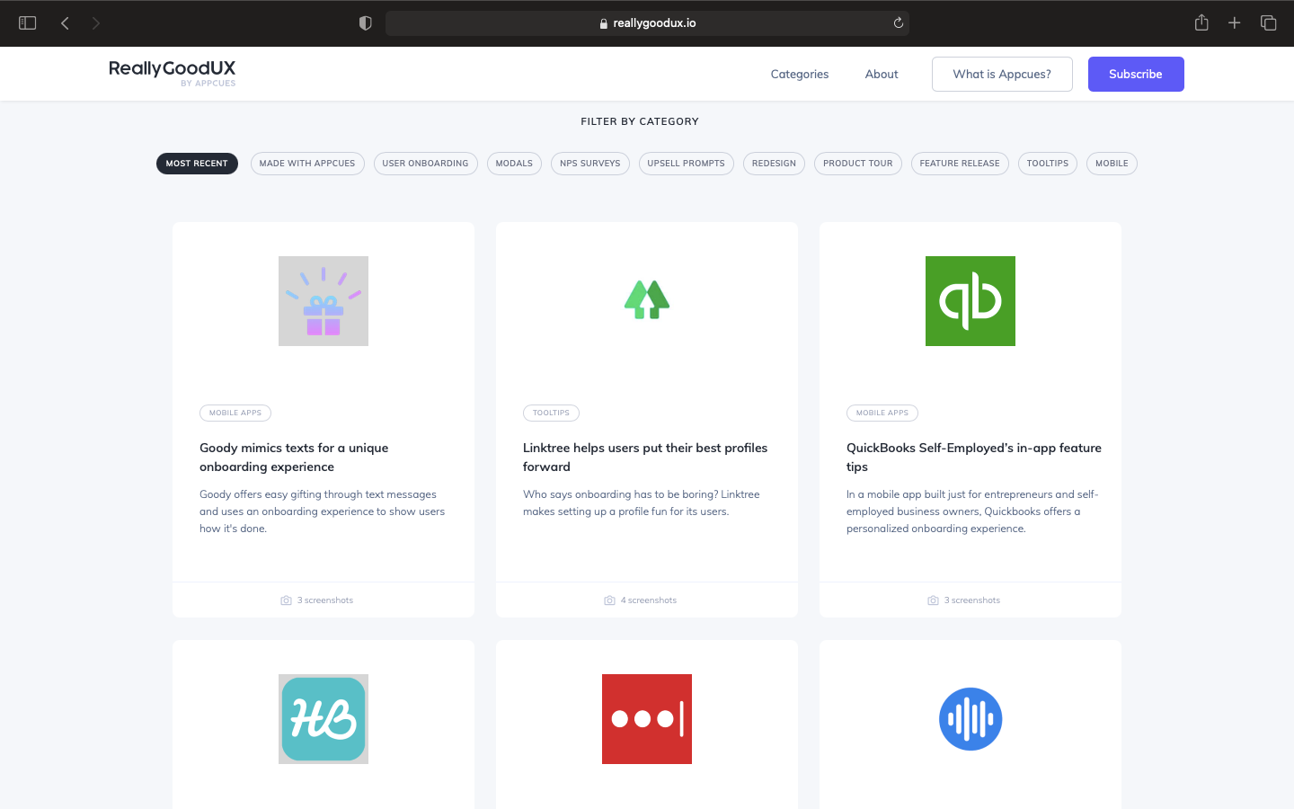Open the teal HB logo card
This screenshot has width=1294, height=809.
[x=323, y=719]
